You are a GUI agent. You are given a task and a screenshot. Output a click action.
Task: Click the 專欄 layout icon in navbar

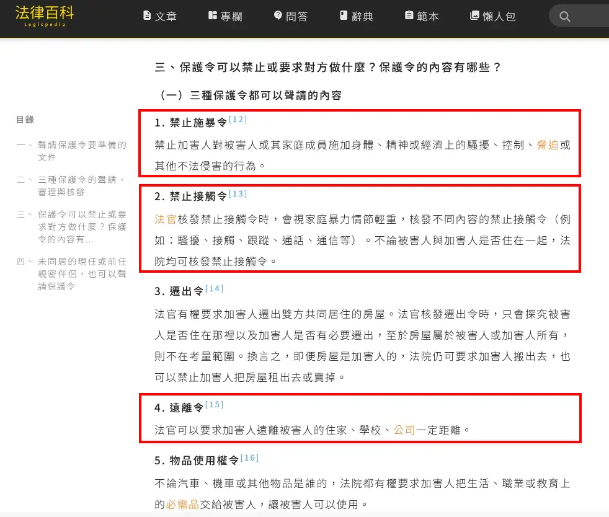click(213, 15)
